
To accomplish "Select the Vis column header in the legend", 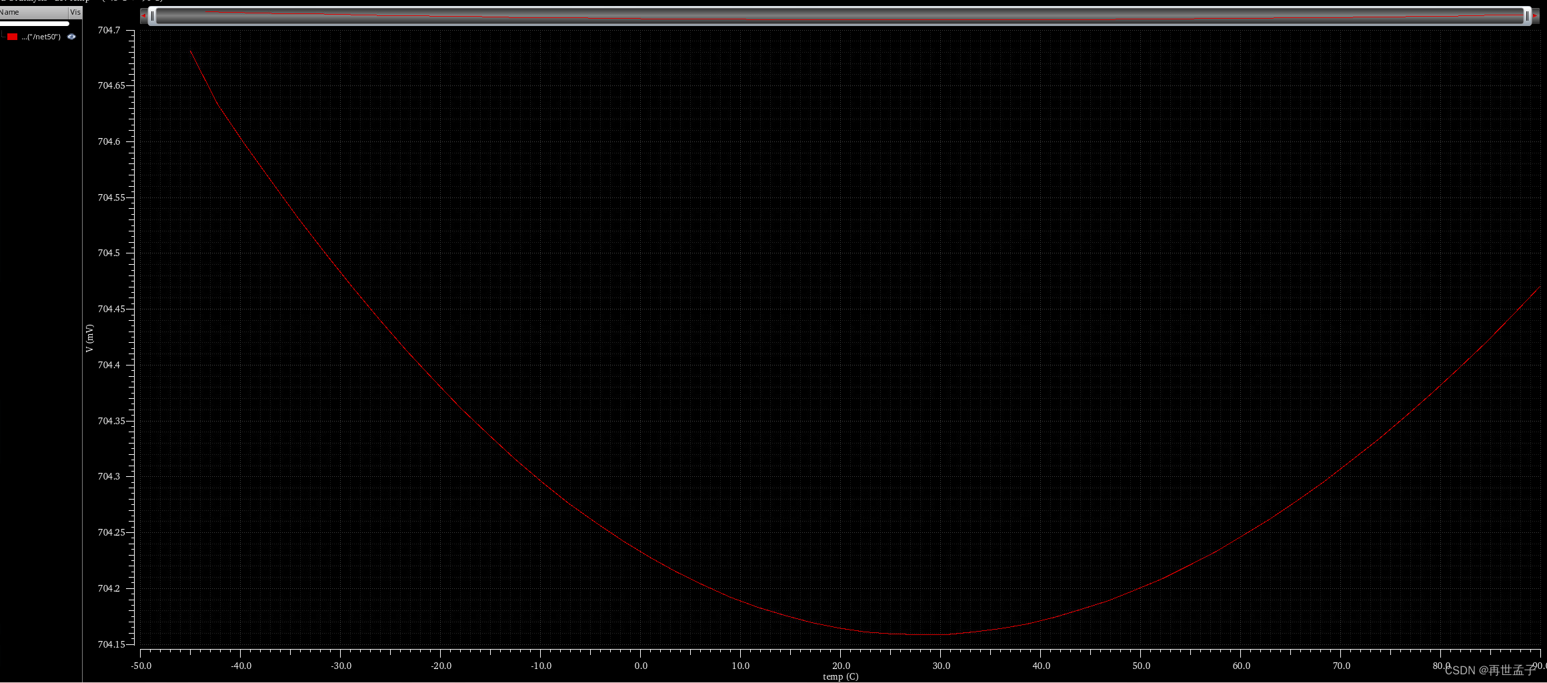I will 75,12.
